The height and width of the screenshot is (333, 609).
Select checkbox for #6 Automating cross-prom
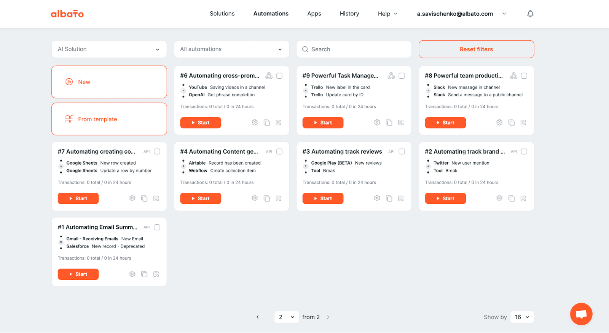pos(279,76)
